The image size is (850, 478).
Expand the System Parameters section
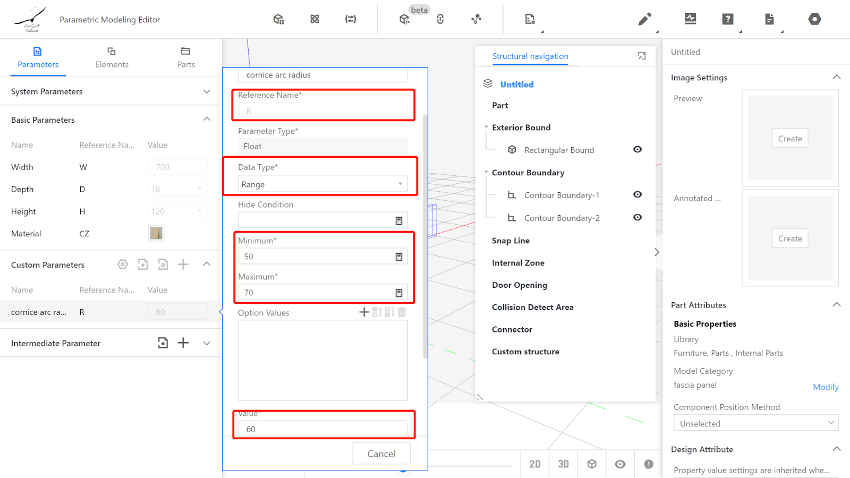tap(207, 91)
